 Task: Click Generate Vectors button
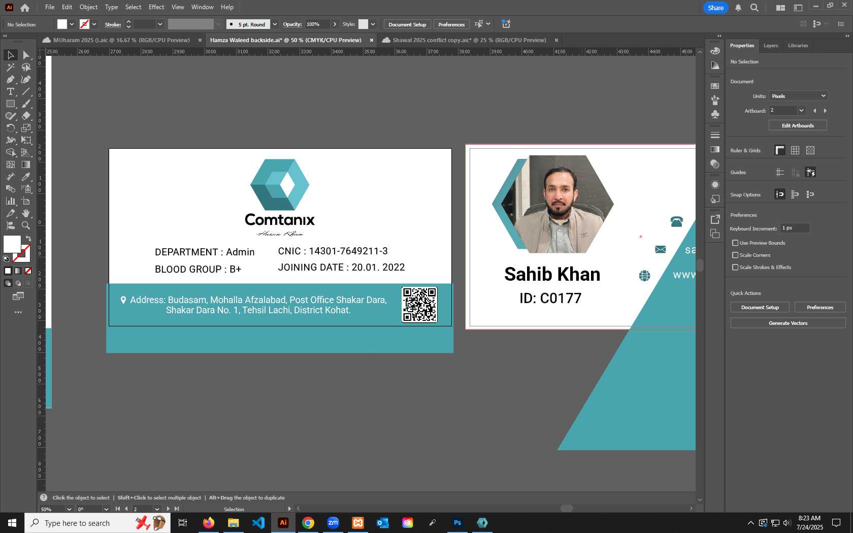pos(788,323)
